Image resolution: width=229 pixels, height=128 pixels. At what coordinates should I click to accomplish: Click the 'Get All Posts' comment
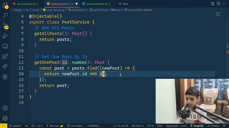point(54,28)
